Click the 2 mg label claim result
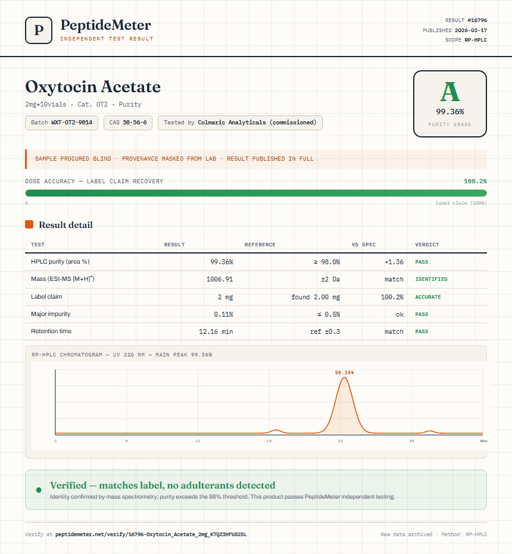512x554 pixels. 225,297
